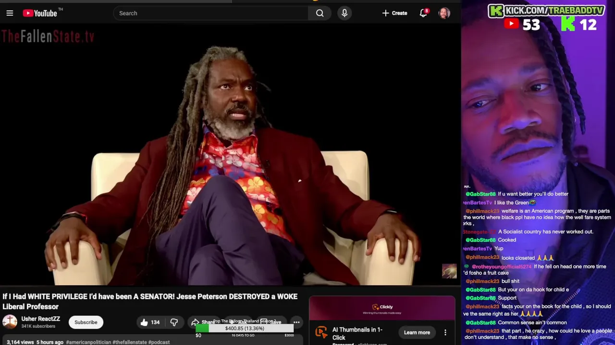Click the YouTube viewer count icon on stream overlay

click(x=511, y=24)
